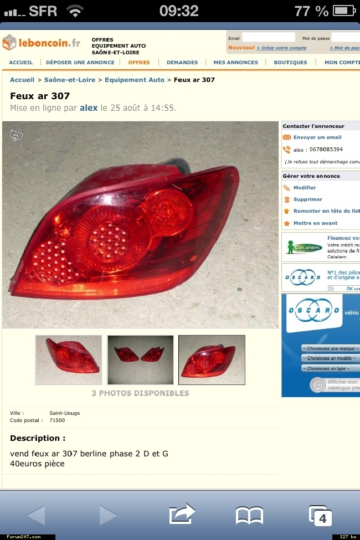Click 'Créez votre compte' link
This screenshot has width=360, height=540.
click(x=281, y=48)
